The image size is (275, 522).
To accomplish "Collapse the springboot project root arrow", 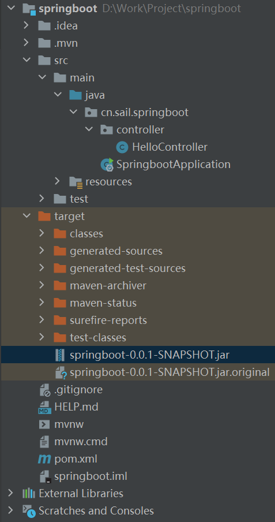I will pos(10,8).
